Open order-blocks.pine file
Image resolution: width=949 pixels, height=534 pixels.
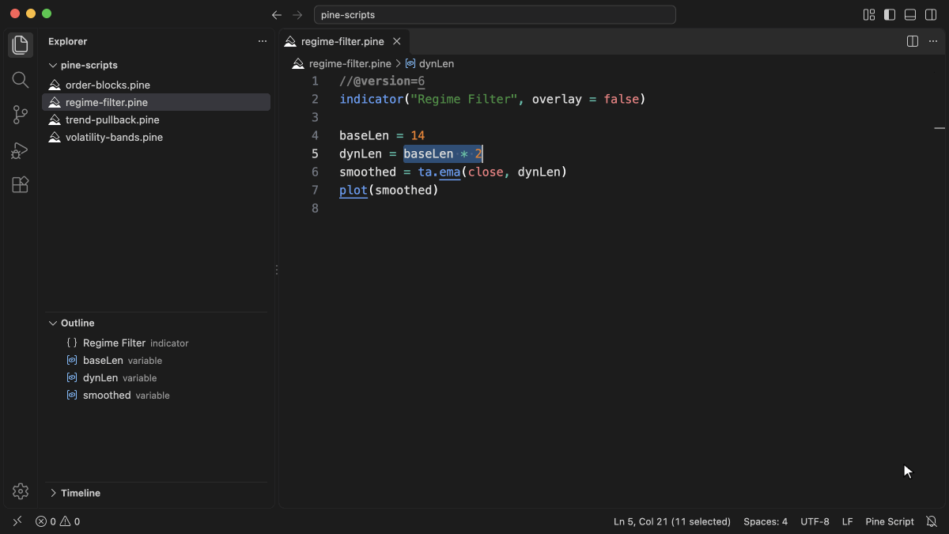point(156,85)
